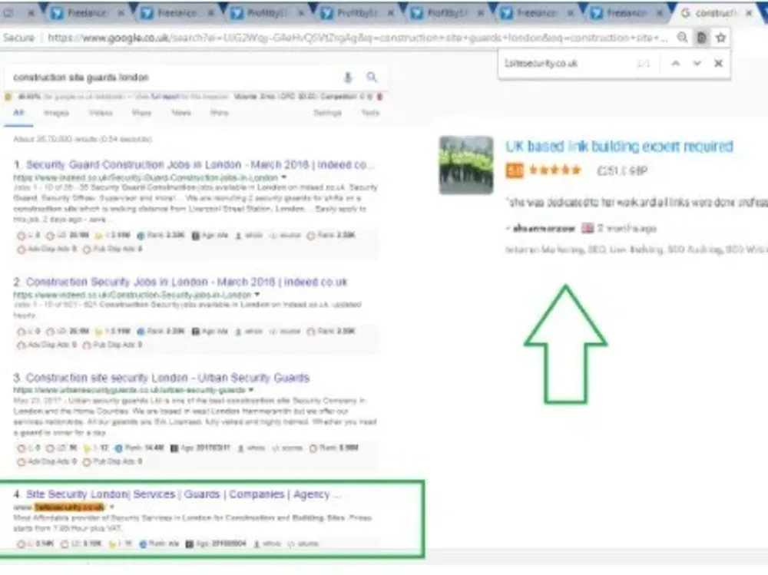Switch to the Images tab
The width and height of the screenshot is (768, 575).
tap(56, 113)
